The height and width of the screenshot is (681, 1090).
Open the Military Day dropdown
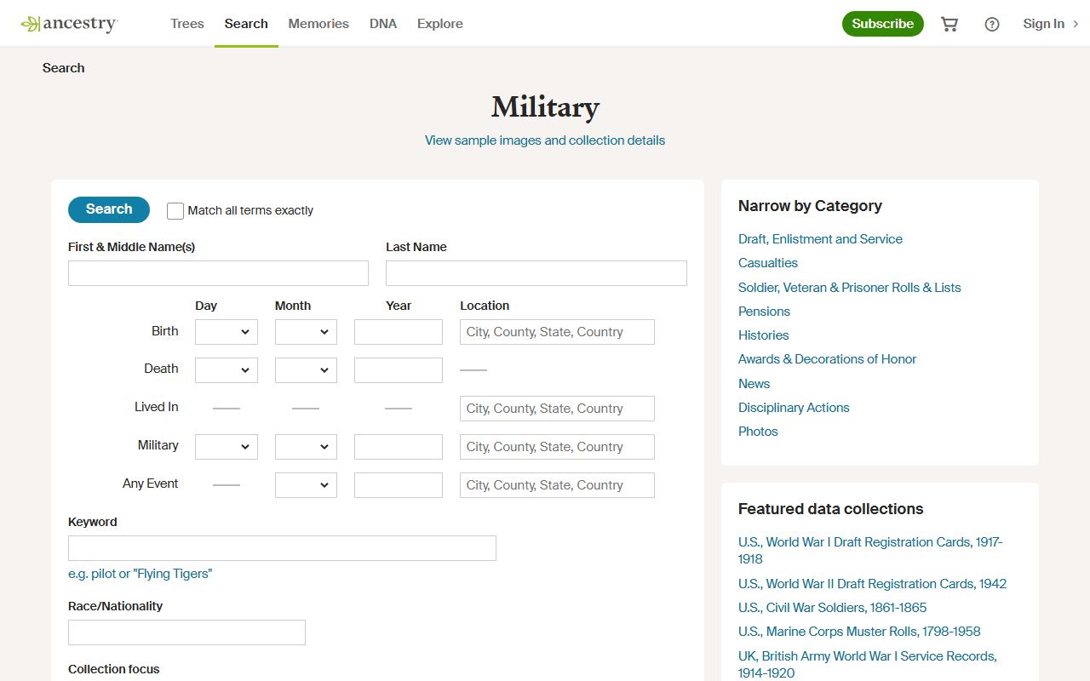point(227,447)
